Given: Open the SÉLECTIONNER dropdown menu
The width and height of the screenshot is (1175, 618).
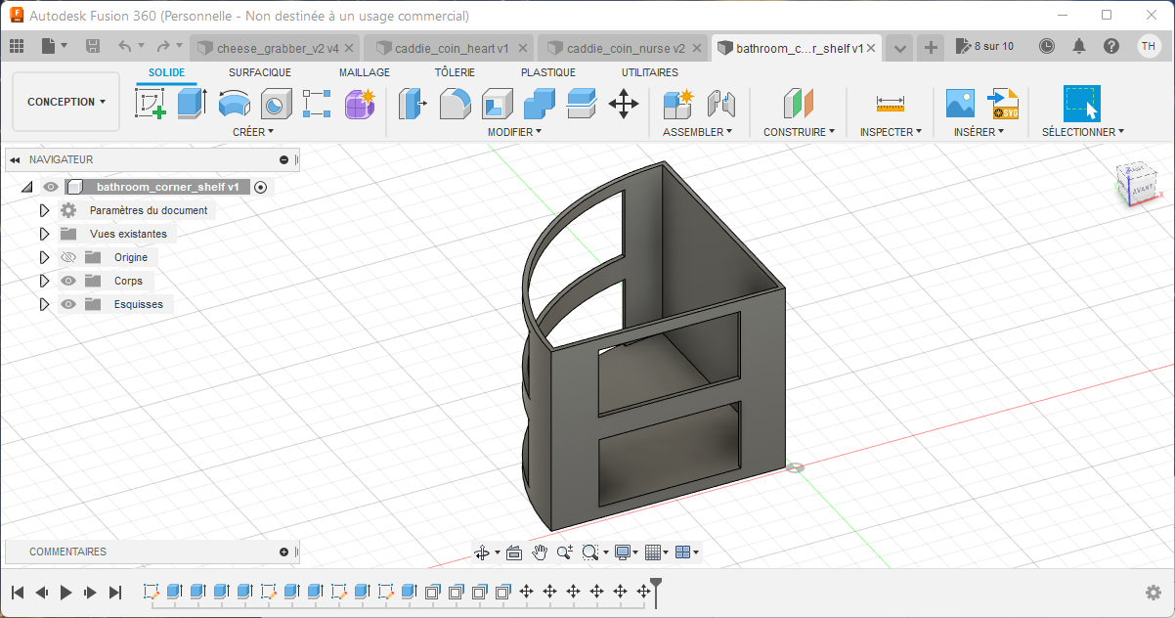Looking at the screenshot, I should [1082, 131].
